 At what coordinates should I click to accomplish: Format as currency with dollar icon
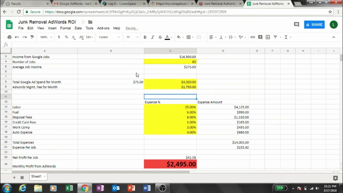tap(59, 37)
